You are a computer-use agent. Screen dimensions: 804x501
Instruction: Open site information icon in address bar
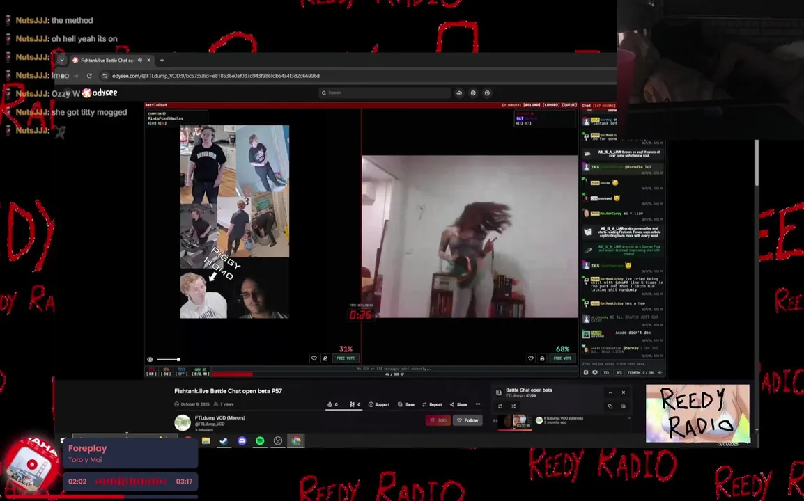click(x=105, y=76)
